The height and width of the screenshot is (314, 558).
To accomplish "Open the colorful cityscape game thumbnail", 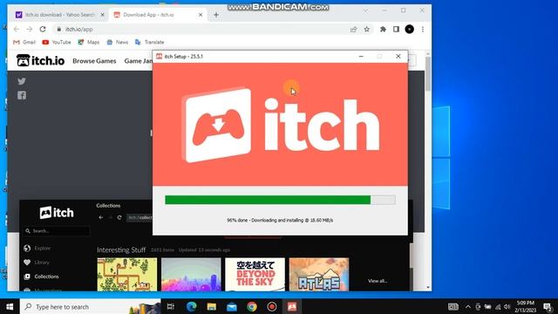I will pyautogui.click(x=191, y=275).
